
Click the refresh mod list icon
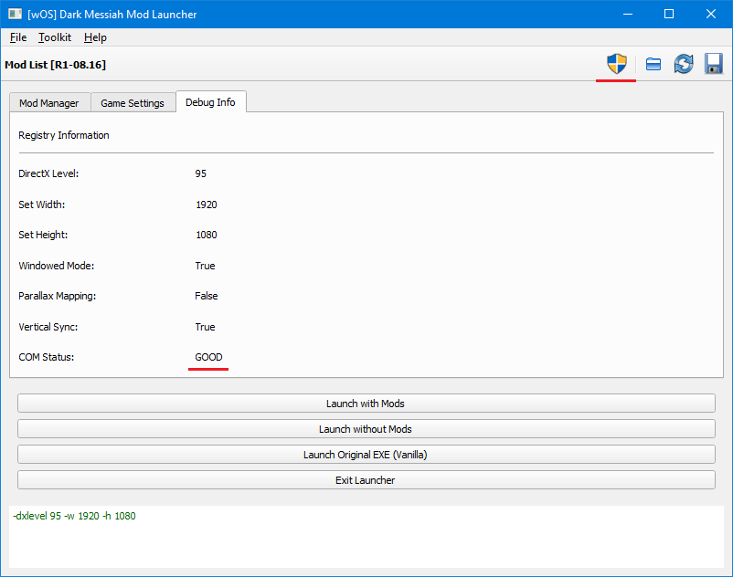pyautogui.click(x=684, y=64)
